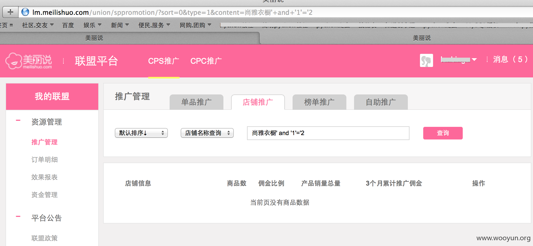Open 消息 (5) messages
The height and width of the screenshot is (246, 533).
pos(510,59)
